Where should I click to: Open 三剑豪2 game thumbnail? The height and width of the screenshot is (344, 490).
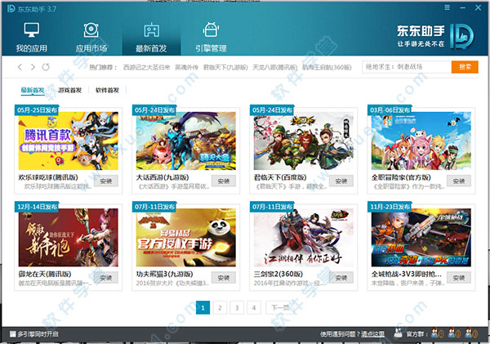(304, 238)
